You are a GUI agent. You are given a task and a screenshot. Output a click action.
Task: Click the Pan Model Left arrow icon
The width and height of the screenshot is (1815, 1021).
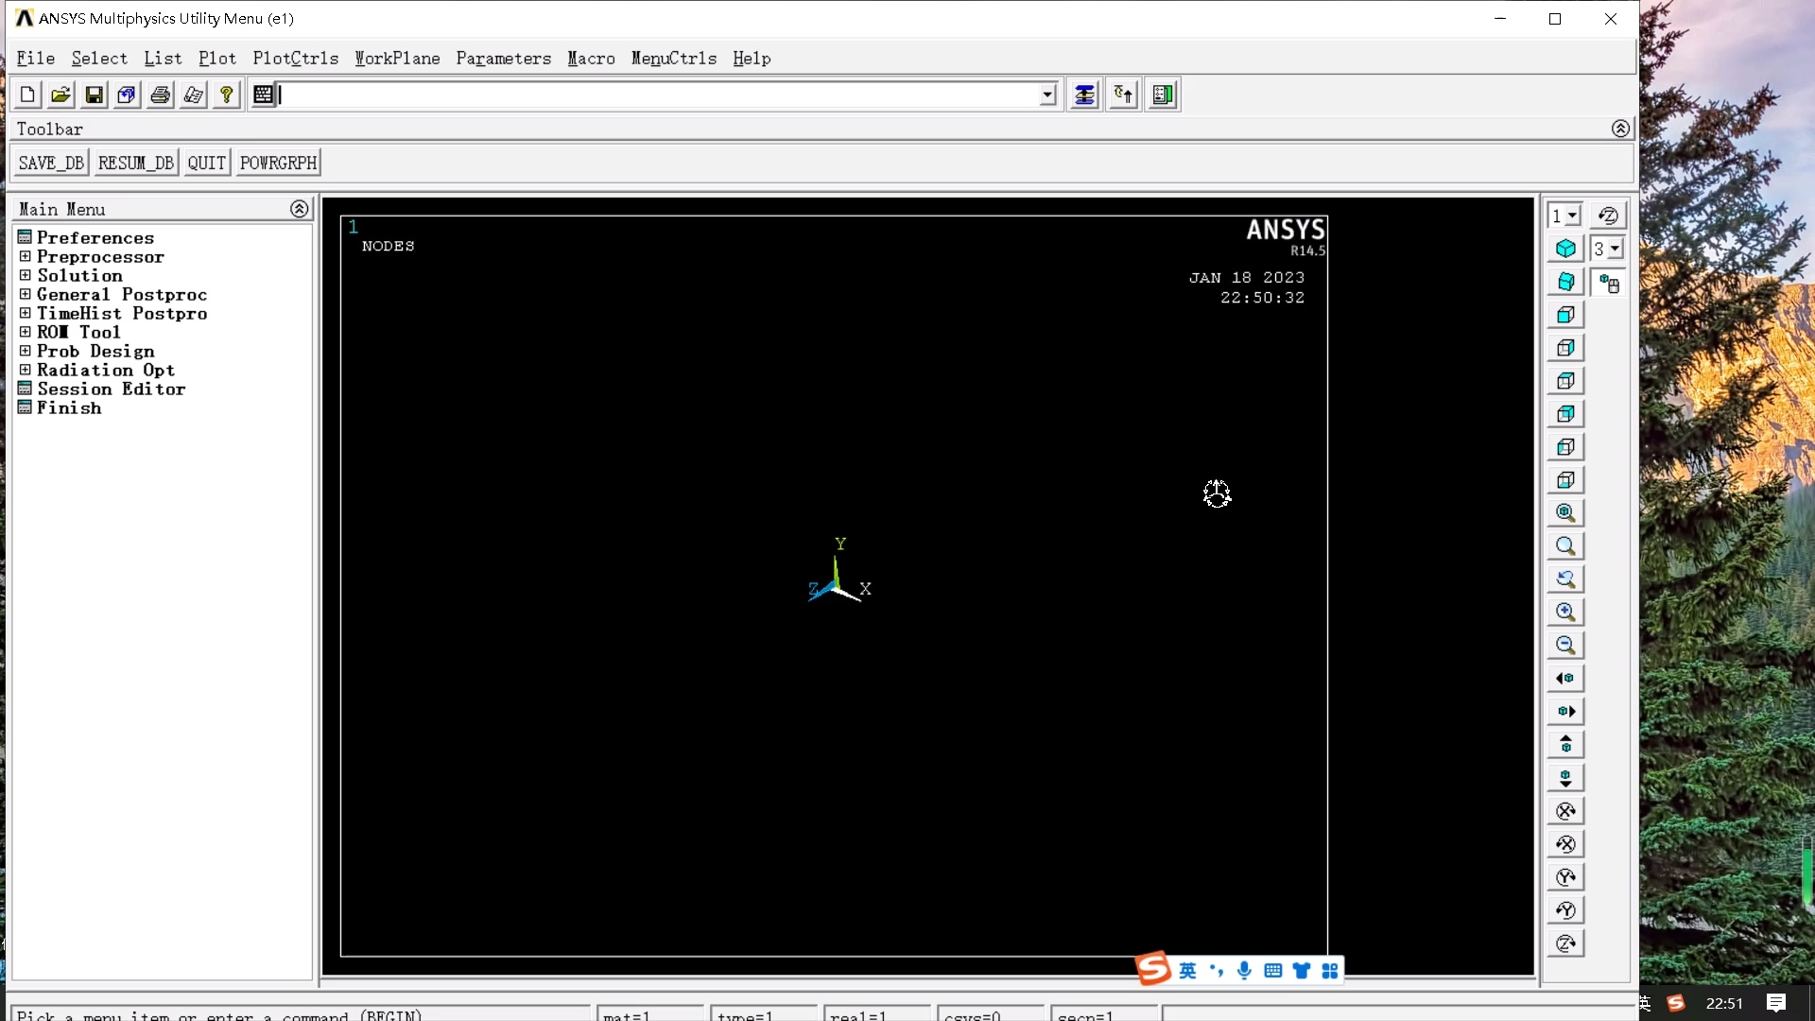click(x=1565, y=679)
